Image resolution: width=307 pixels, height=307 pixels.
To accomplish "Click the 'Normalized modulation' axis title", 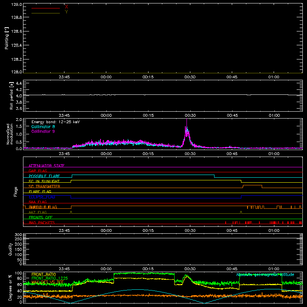I will coord(10,134).
